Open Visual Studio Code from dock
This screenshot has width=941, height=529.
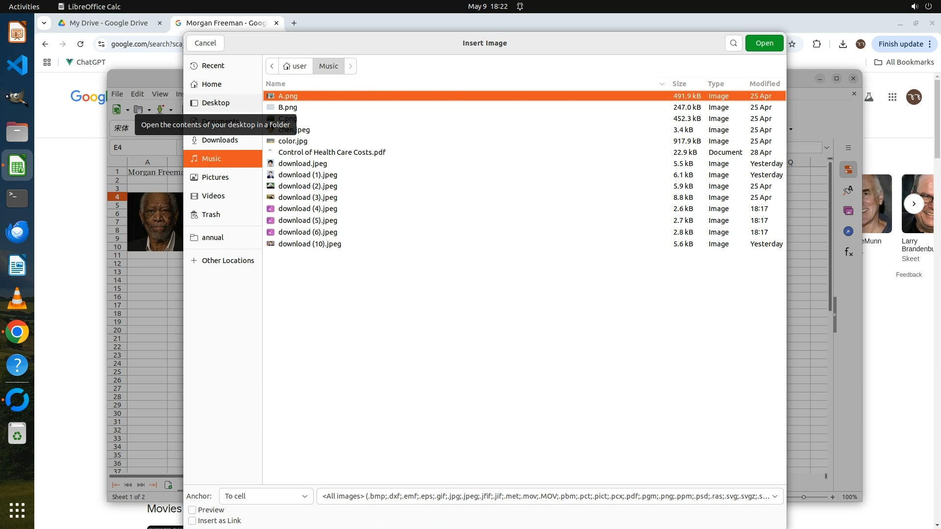(x=17, y=65)
